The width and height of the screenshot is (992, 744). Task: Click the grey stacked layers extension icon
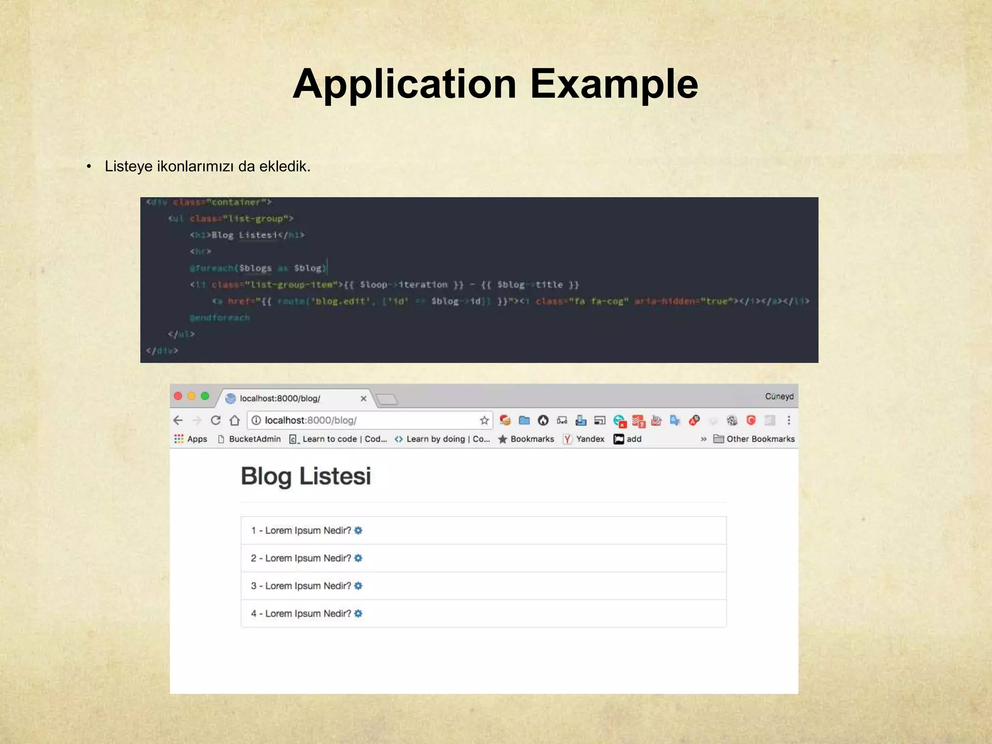[x=770, y=420]
